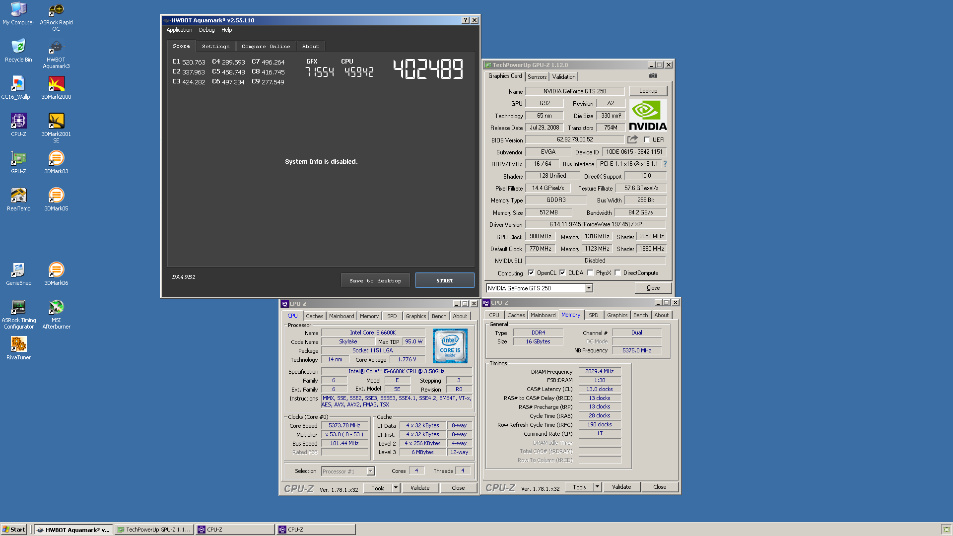Click the START benchmark button
The height and width of the screenshot is (536, 953).
point(445,280)
